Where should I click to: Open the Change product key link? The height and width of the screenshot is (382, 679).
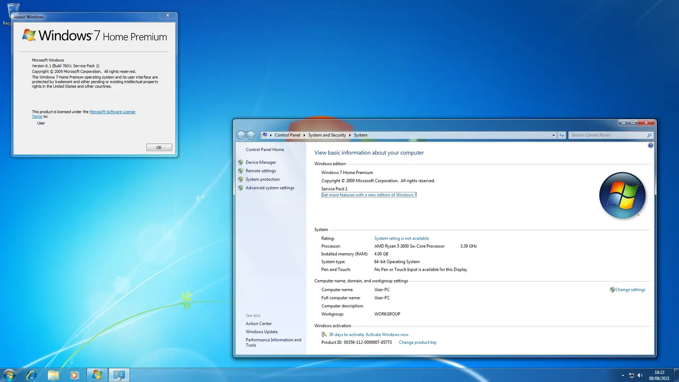pos(417,342)
